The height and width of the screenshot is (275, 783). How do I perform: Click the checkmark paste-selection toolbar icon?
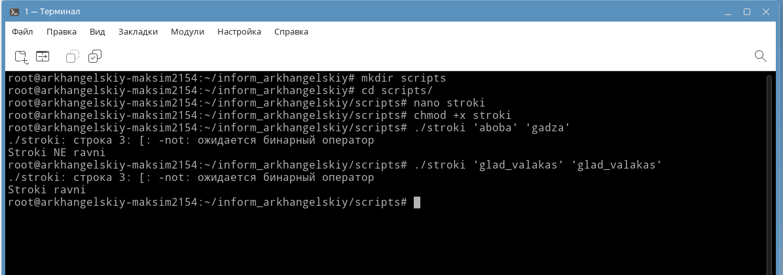point(95,56)
